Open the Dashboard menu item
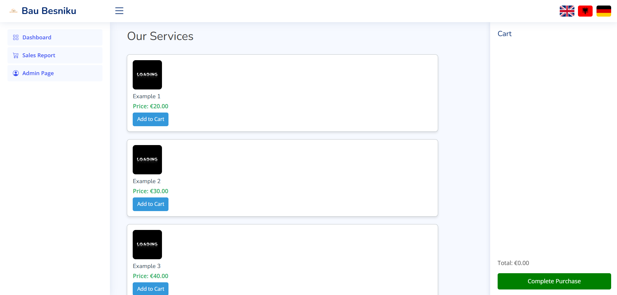The image size is (617, 295). click(x=37, y=37)
